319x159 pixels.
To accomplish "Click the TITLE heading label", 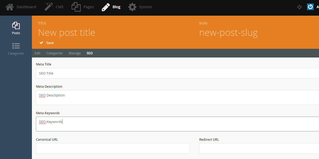I will 42,23.
